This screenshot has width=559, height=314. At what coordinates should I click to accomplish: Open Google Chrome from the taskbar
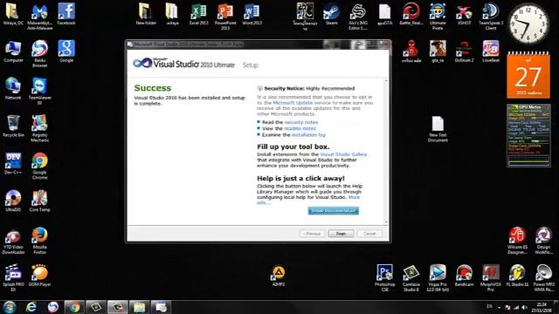(x=74, y=307)
